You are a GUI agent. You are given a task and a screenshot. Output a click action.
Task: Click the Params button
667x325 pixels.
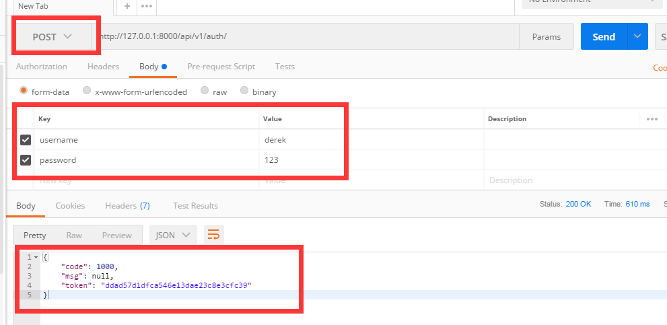click(x=546, y=37)
